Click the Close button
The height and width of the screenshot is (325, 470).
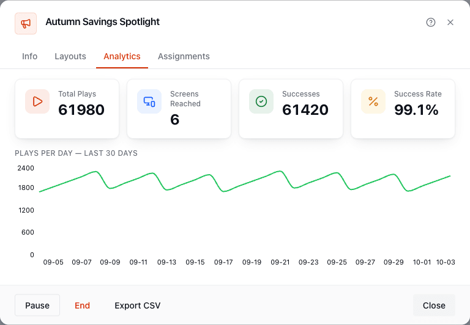pyautogui.click(x=434, y=305)
